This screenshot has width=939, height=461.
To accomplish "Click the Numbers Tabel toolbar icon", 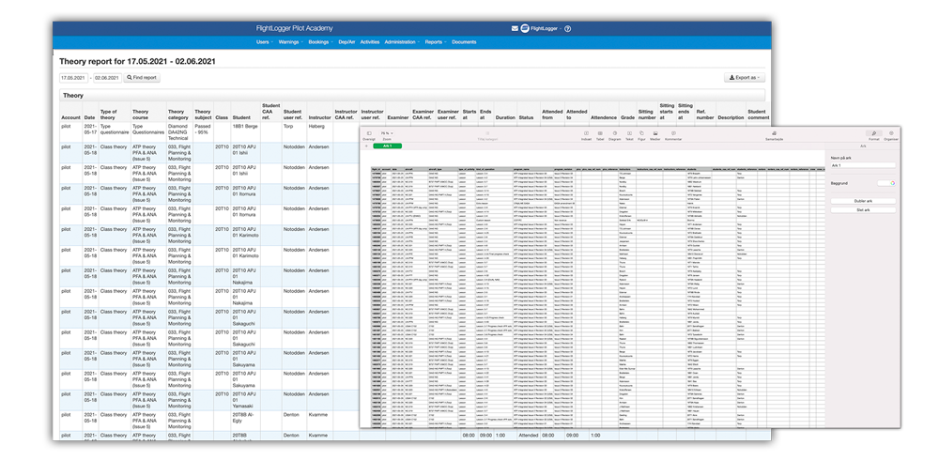I will [x=601, y=135].
